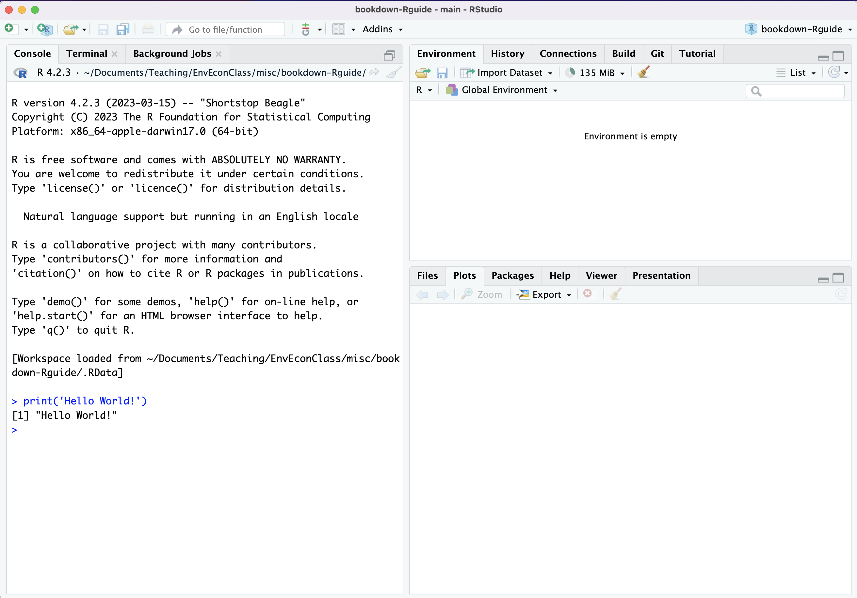Click Save Workspace icon in Environment pane

[442, 73]
